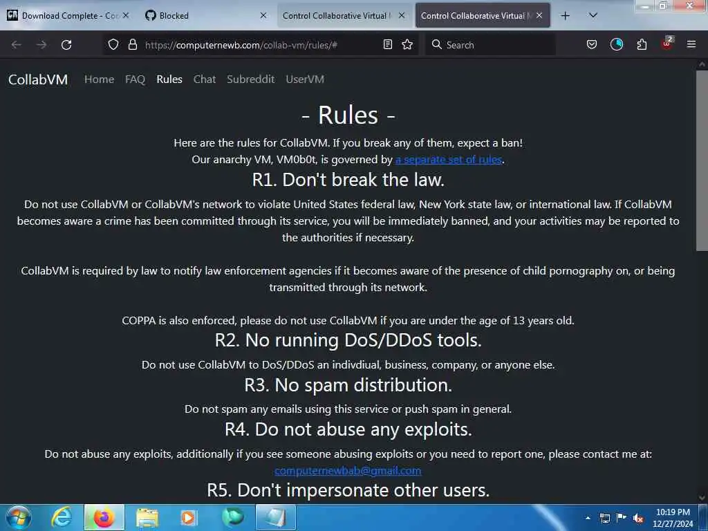Image resolution: width=708 pixels, height=531 pixels.
Task: Click the '- Rules -' page title
Action: pyautogui.click(x=348, y=115)
